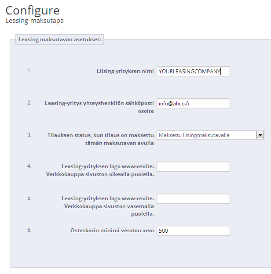
Task: Click the row number '6.' marker
Action: point(29,229)
